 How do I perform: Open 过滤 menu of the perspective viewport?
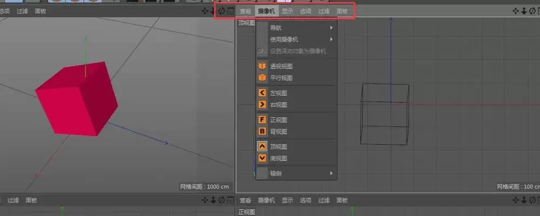(22, 11)
